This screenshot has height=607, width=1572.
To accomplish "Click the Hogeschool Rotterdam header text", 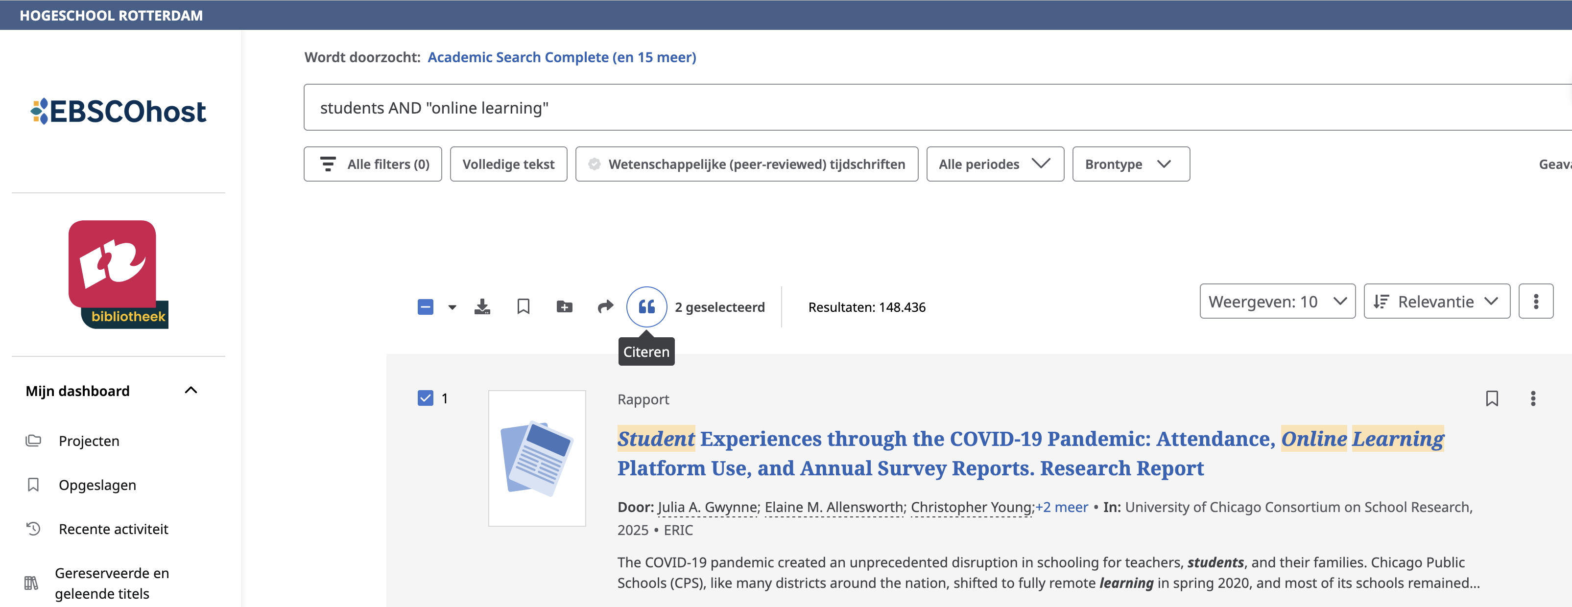I will 111,15.
